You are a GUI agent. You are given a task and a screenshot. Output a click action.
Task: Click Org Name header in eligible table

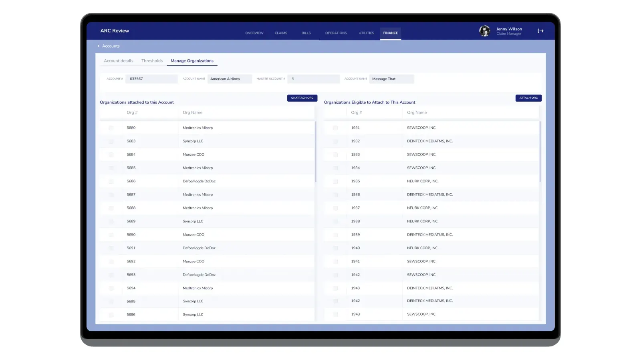click(x=417, y=112)
